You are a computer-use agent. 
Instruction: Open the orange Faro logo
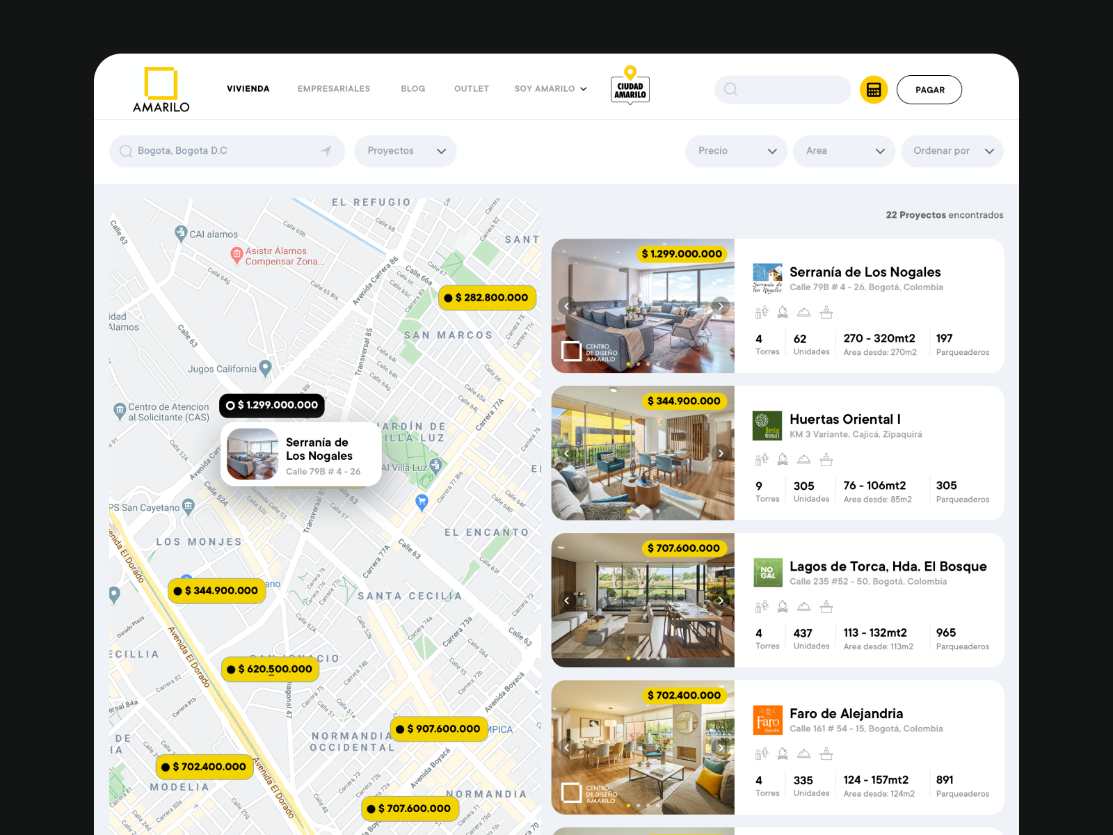point(767,720)
